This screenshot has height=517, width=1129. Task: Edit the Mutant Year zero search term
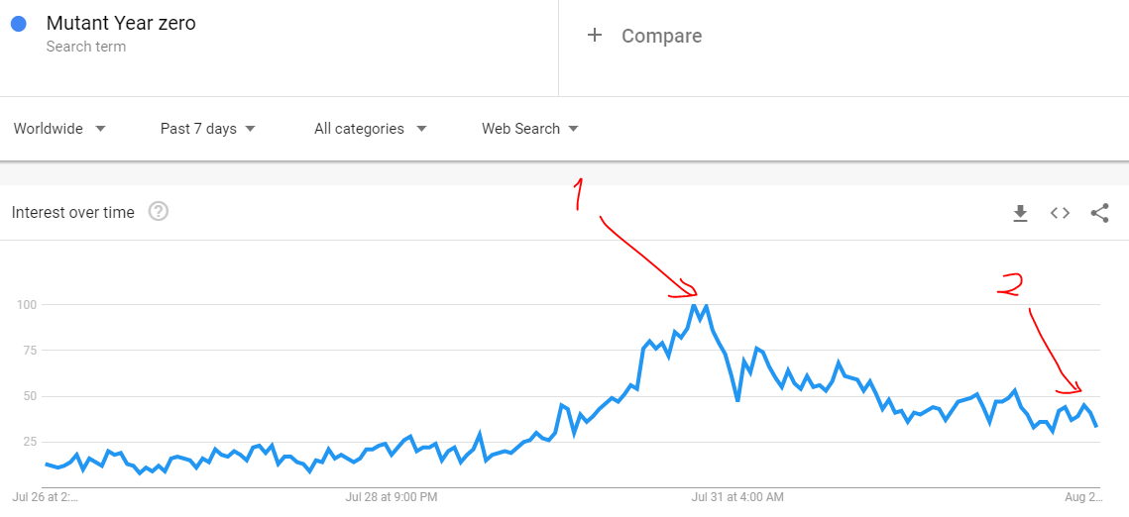click(x=121, y=23)
